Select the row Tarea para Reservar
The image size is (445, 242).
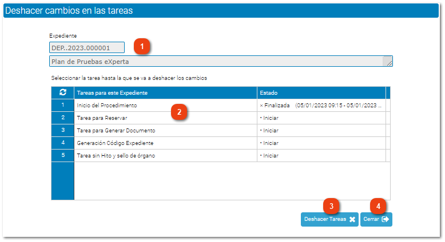221,118
